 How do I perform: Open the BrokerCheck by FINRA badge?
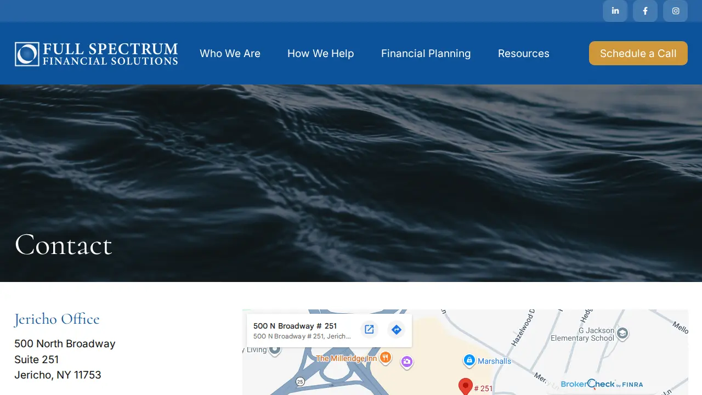click(x=602, y=384)
